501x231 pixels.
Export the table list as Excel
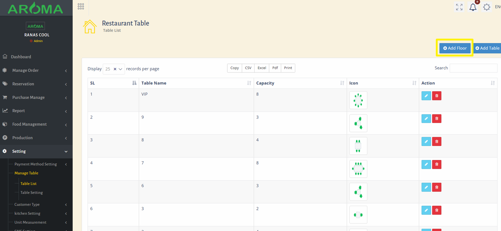[x=262, y=68]
